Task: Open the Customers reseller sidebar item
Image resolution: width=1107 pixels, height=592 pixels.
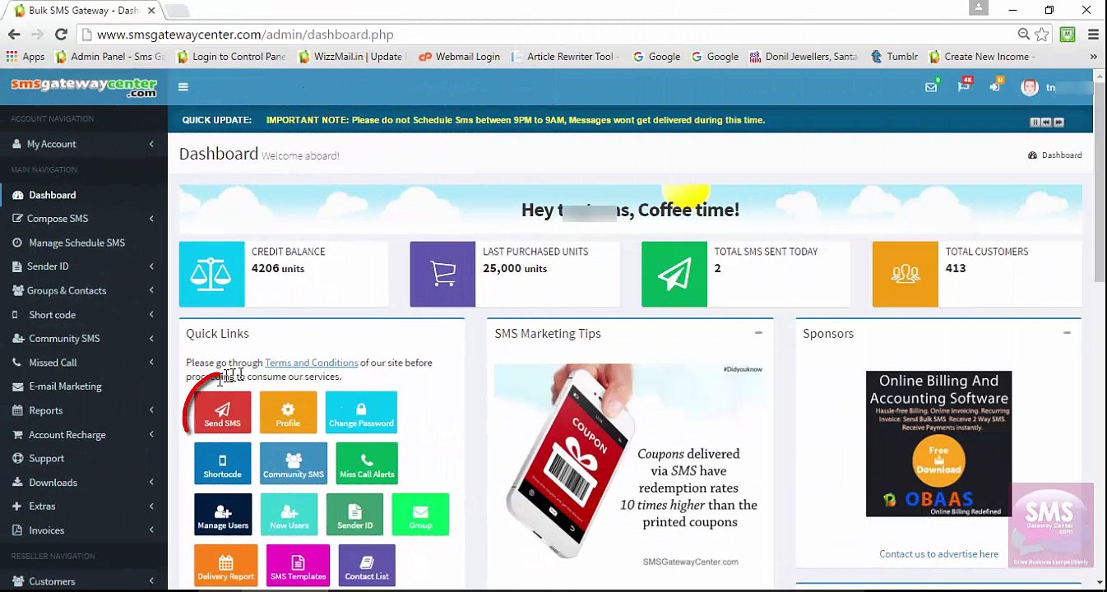Action: click(84, 581)
